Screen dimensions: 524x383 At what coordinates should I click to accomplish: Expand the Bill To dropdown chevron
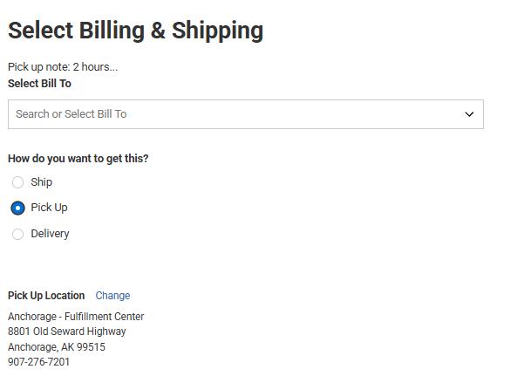pos(469,114)
